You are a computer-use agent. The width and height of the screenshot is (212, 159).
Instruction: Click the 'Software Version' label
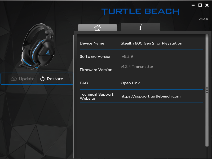tap(96, 56)
